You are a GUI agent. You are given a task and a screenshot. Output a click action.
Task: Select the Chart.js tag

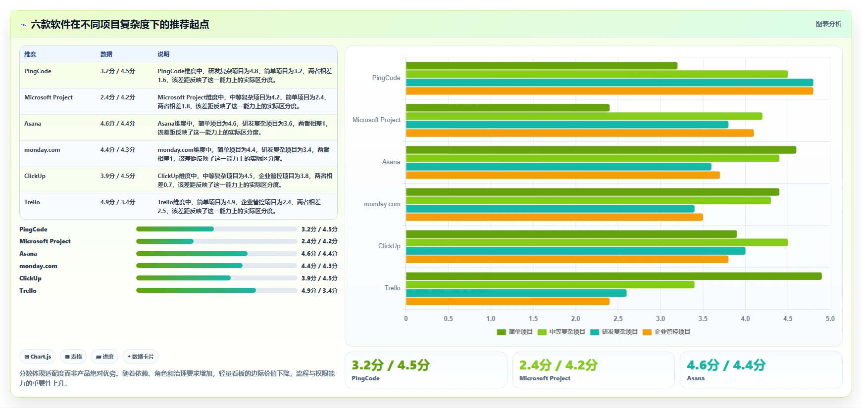click(38, 357)
